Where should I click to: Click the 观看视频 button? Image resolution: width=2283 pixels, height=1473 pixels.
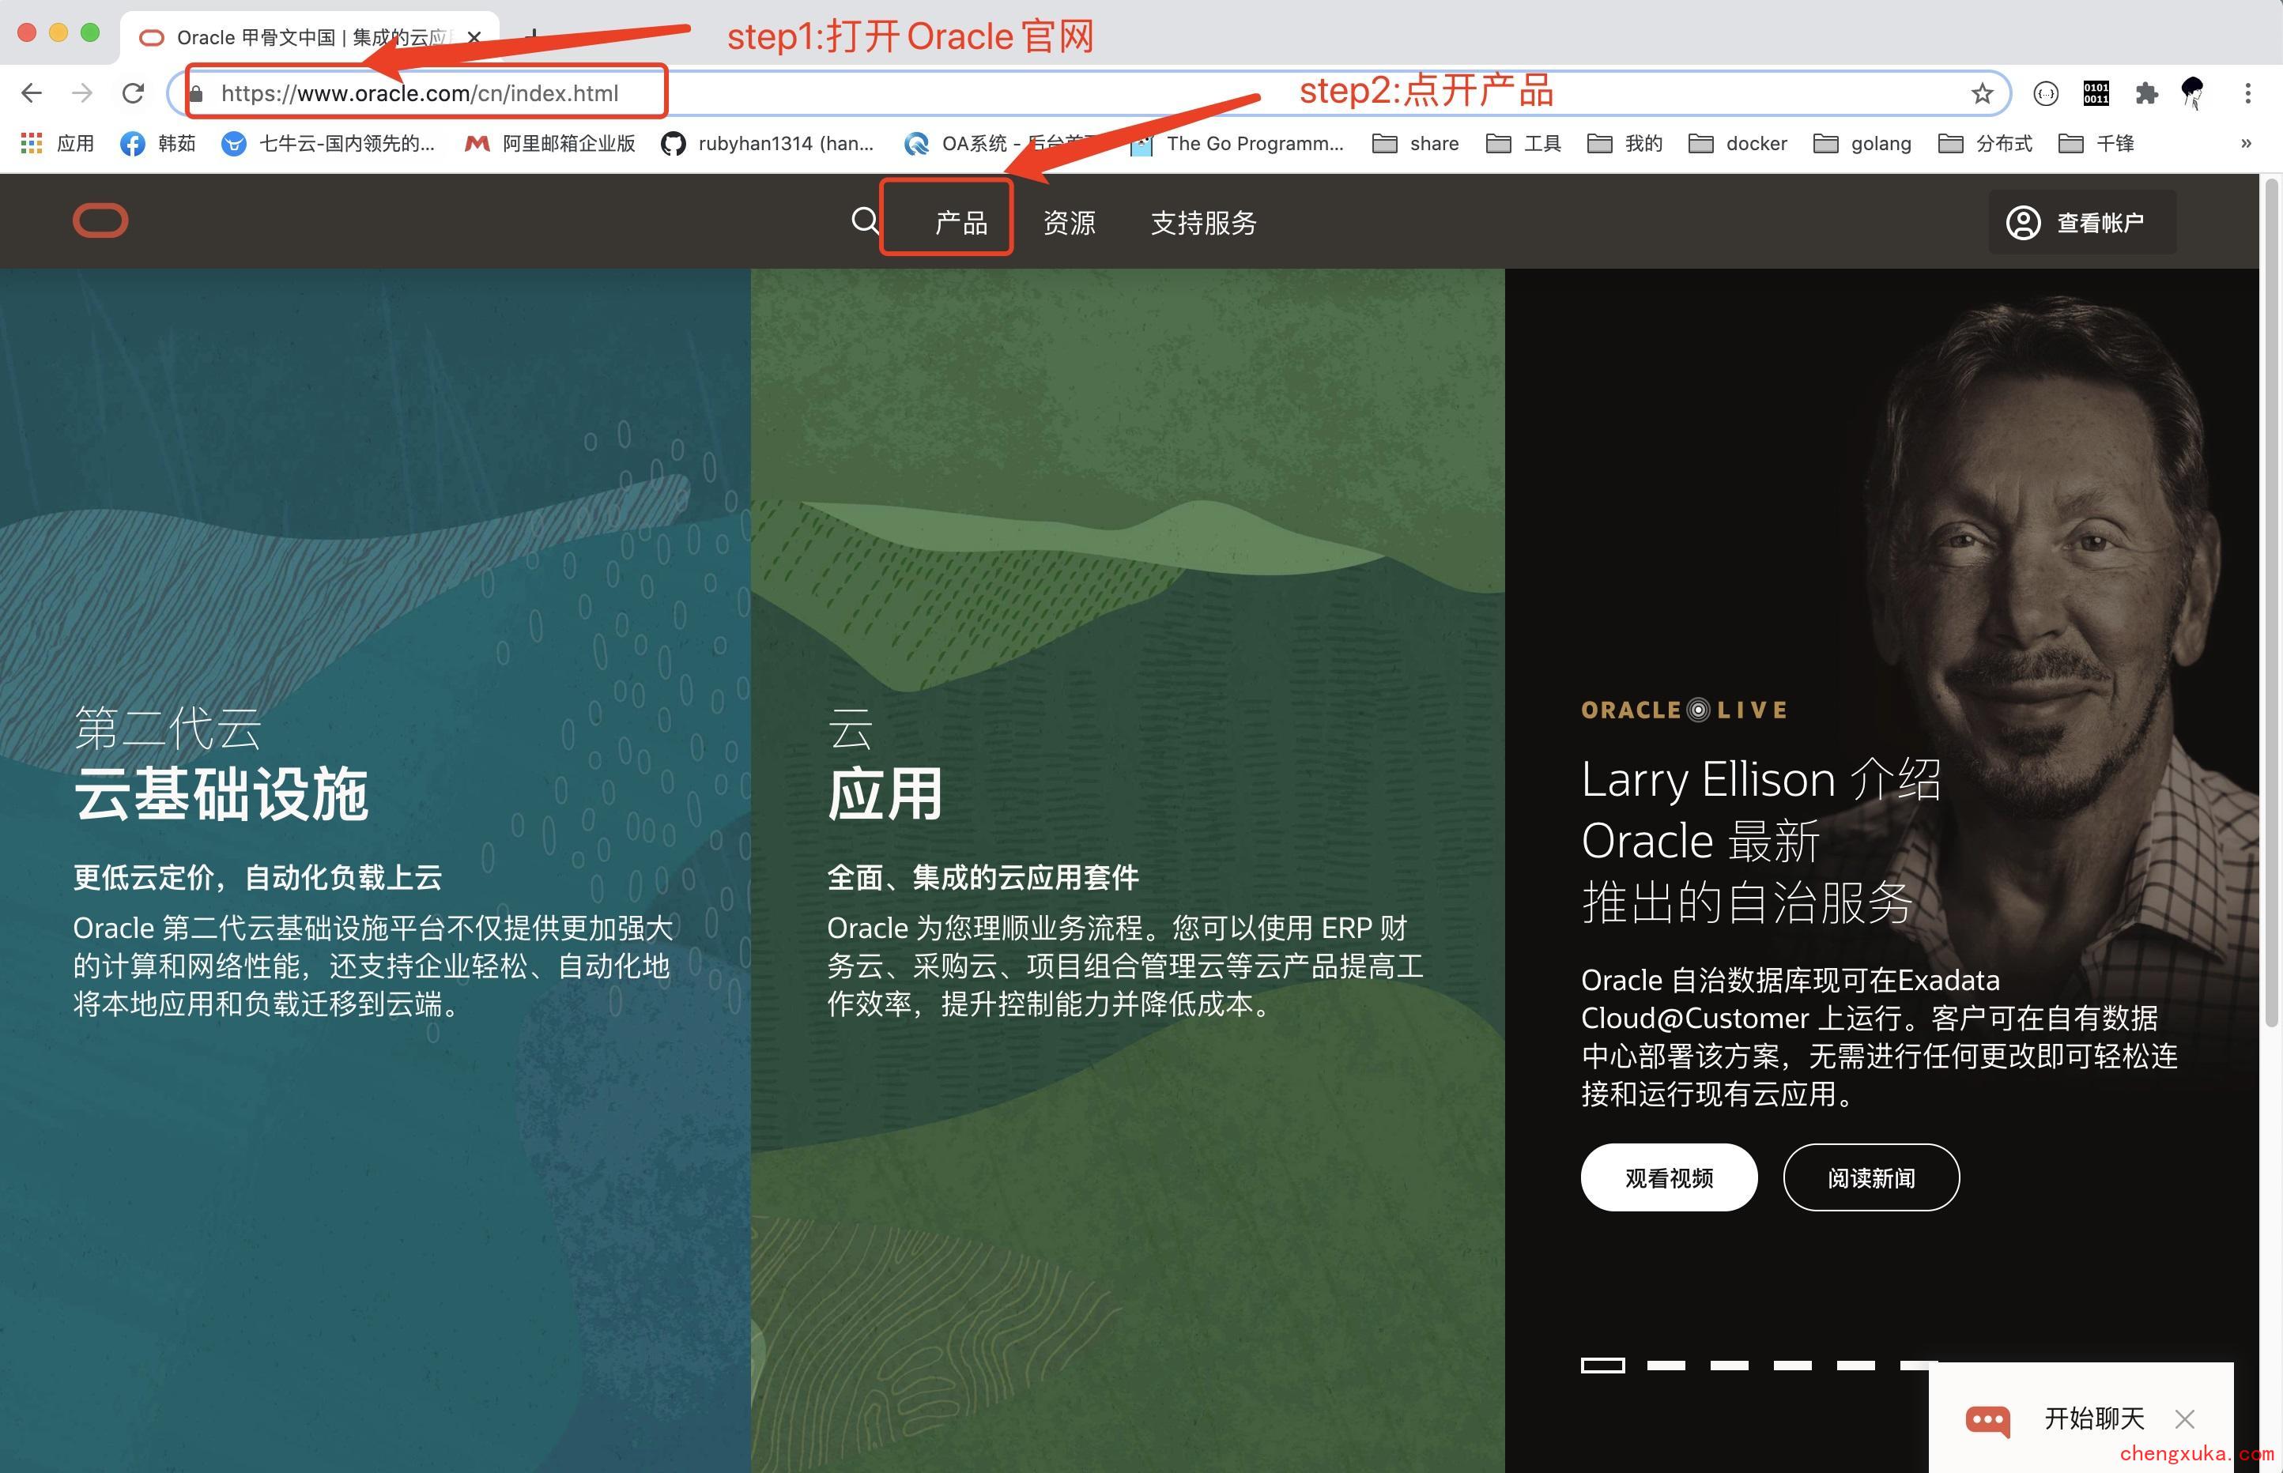[1669, 1177]
